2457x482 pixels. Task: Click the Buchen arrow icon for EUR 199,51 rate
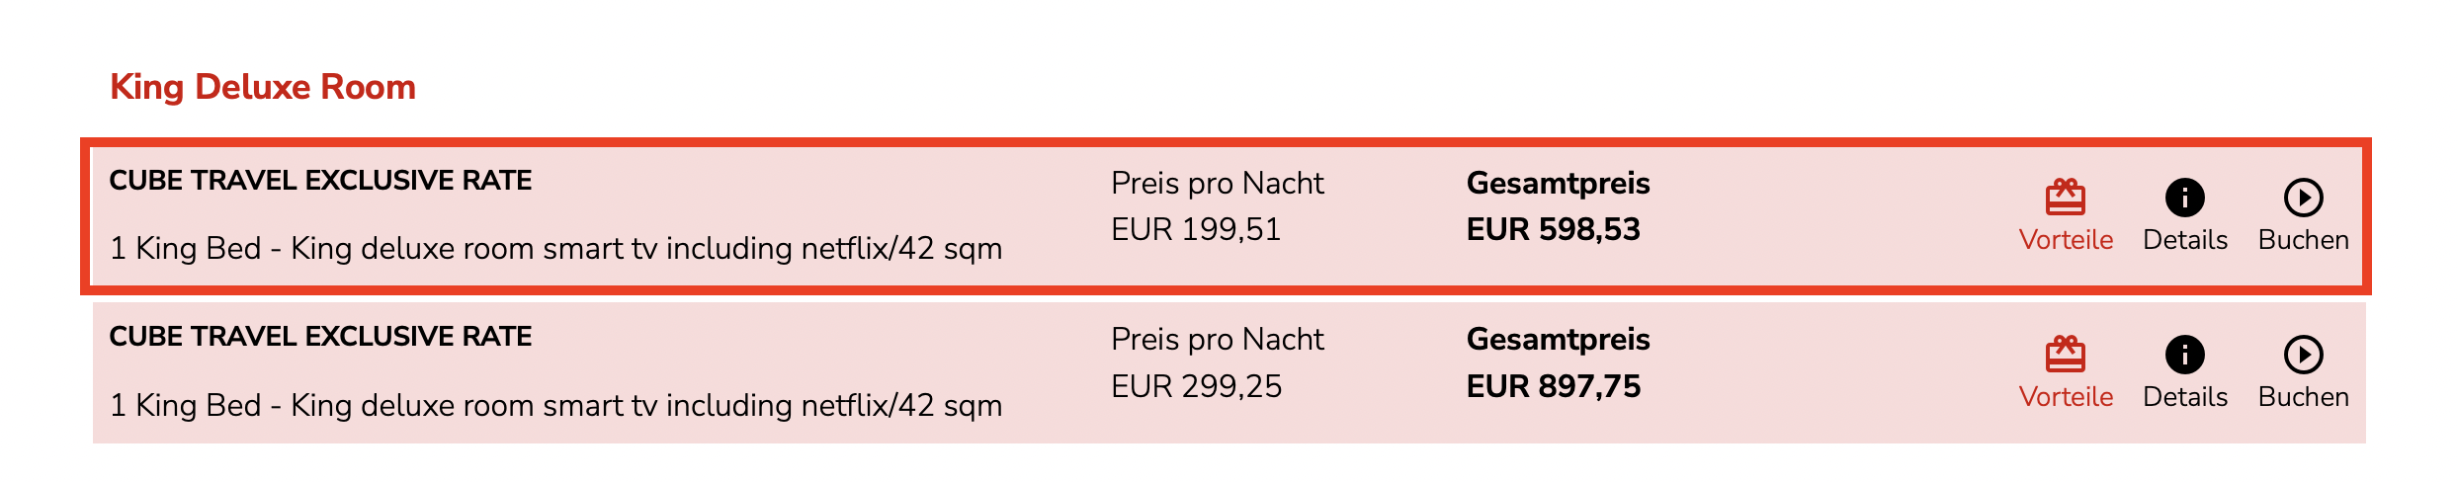click(x=2303, y=198)
